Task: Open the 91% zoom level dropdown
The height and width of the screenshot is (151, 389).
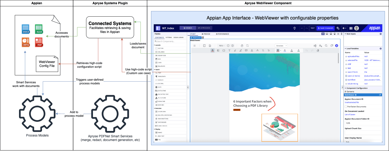Action: point(222,46)
